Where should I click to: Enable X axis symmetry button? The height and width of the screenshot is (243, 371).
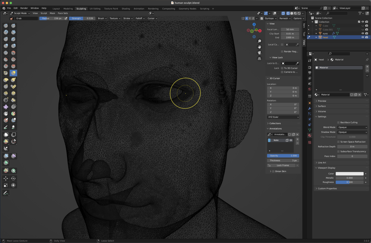click(x=247, y=18)
